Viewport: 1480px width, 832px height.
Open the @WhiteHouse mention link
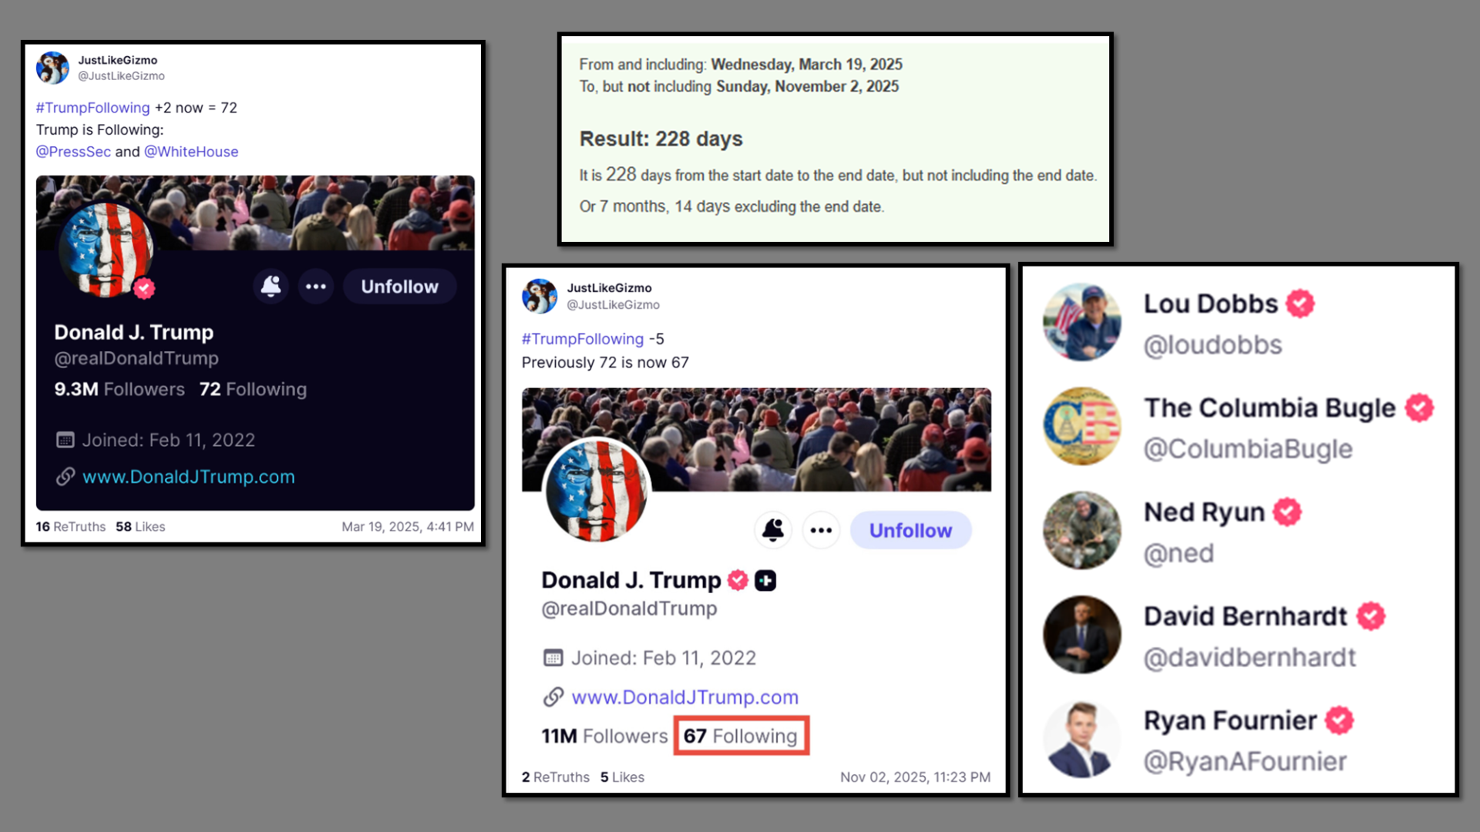191,152
